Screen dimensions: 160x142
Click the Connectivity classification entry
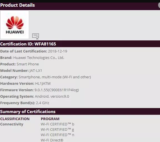(12, 124)
